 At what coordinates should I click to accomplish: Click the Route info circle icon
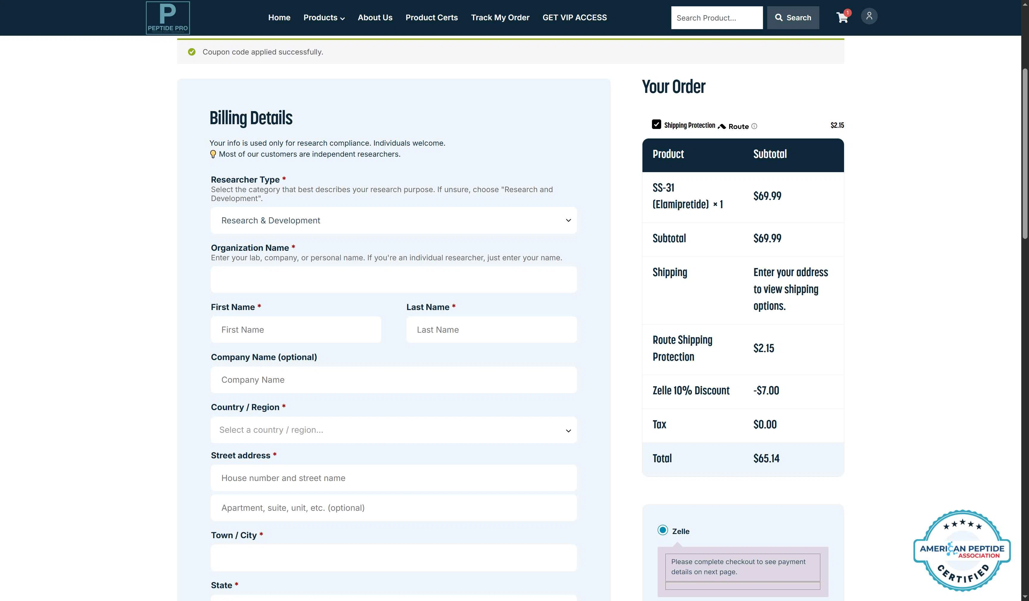(754, 126)
